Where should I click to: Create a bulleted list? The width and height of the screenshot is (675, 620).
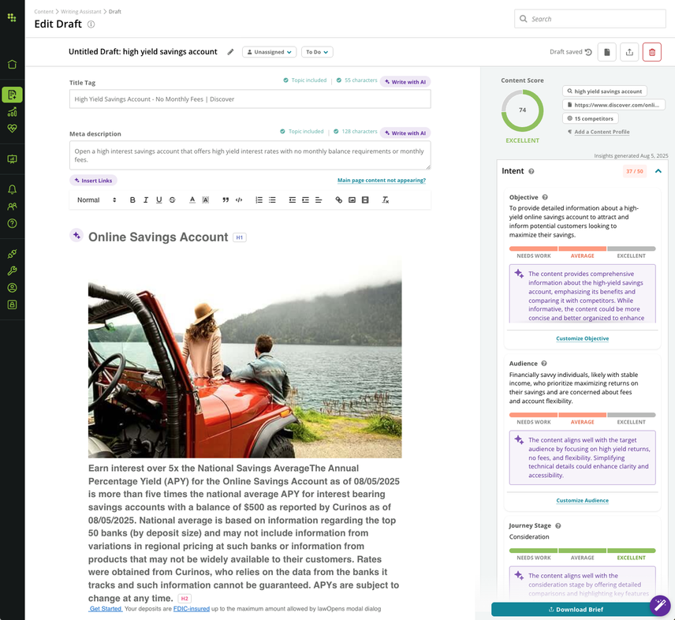click(x=272, y=200)
